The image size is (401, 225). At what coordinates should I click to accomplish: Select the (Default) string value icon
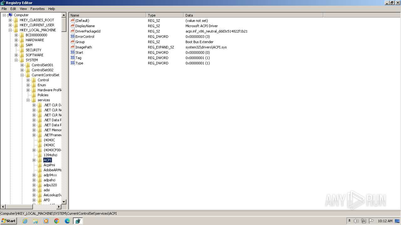pyautogui.click(x=73, y=21)
